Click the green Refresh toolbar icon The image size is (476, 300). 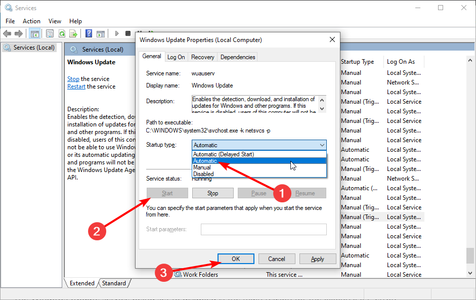tap(62, 33)
